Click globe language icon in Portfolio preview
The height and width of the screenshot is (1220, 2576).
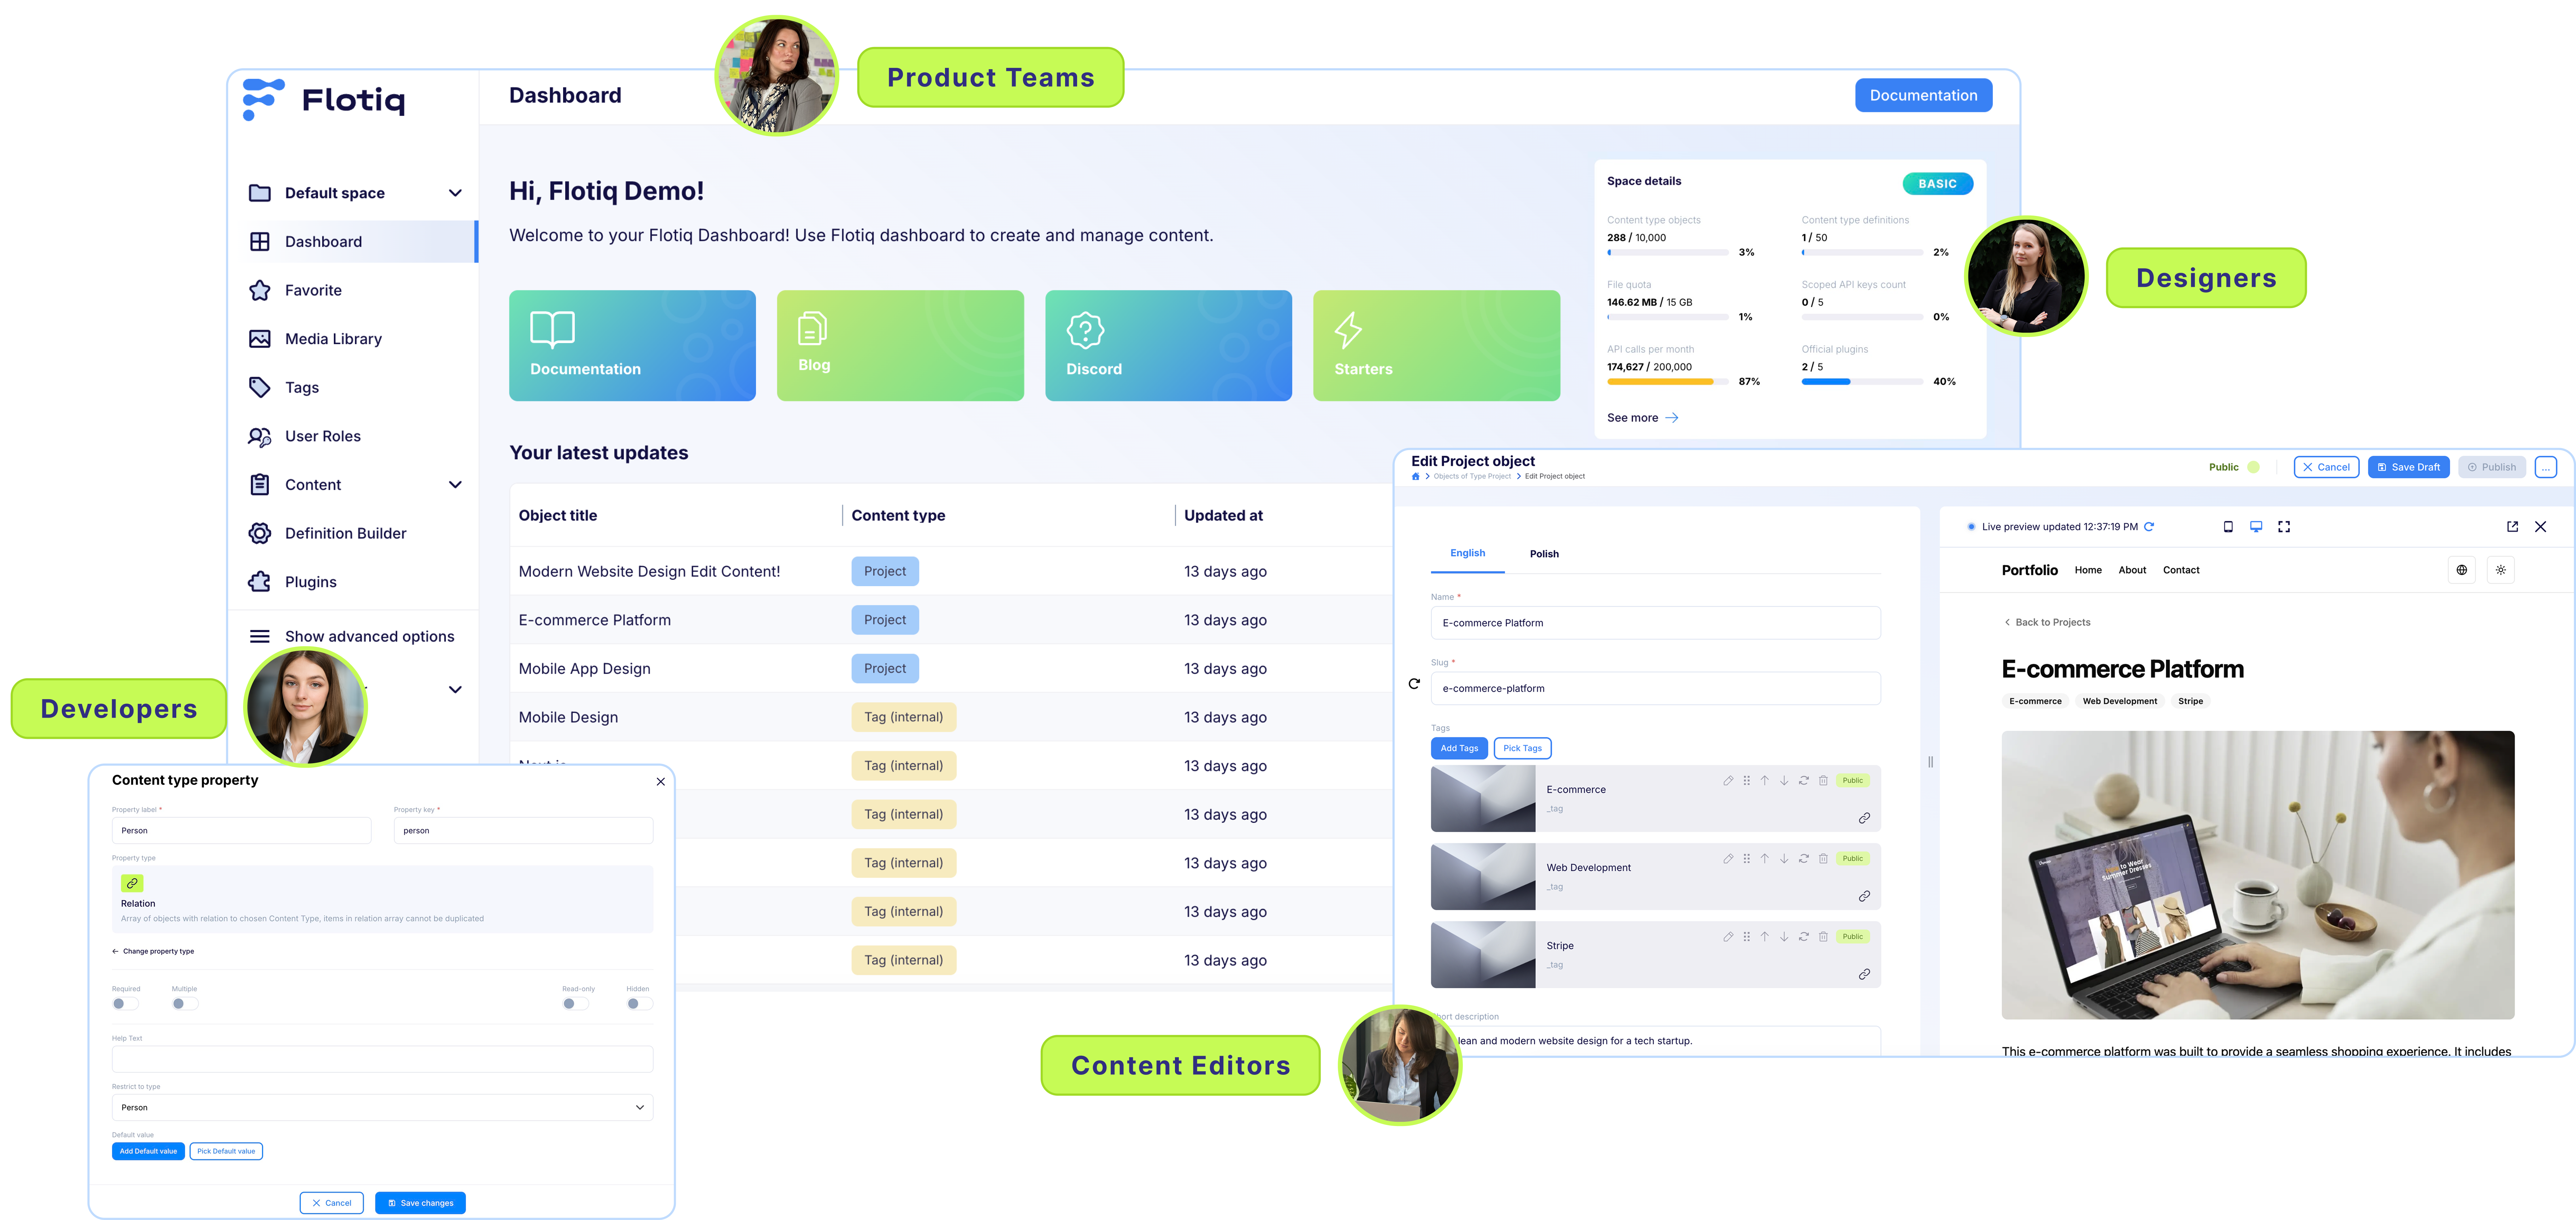pos(2462,570)
